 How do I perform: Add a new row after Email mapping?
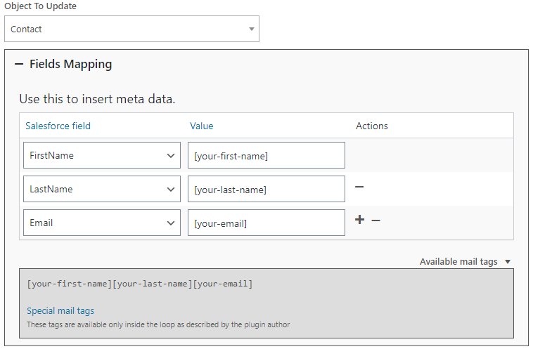(x=359, y=220)
